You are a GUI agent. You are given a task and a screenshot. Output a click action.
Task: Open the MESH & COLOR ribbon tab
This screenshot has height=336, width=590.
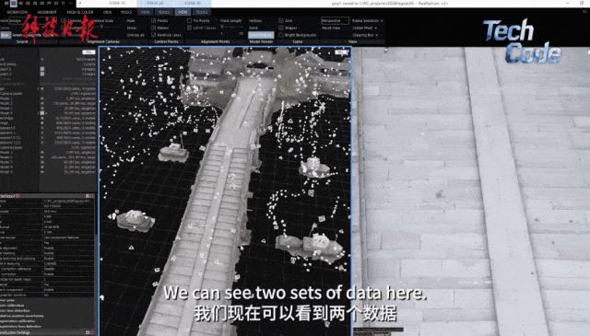point(80,12)
